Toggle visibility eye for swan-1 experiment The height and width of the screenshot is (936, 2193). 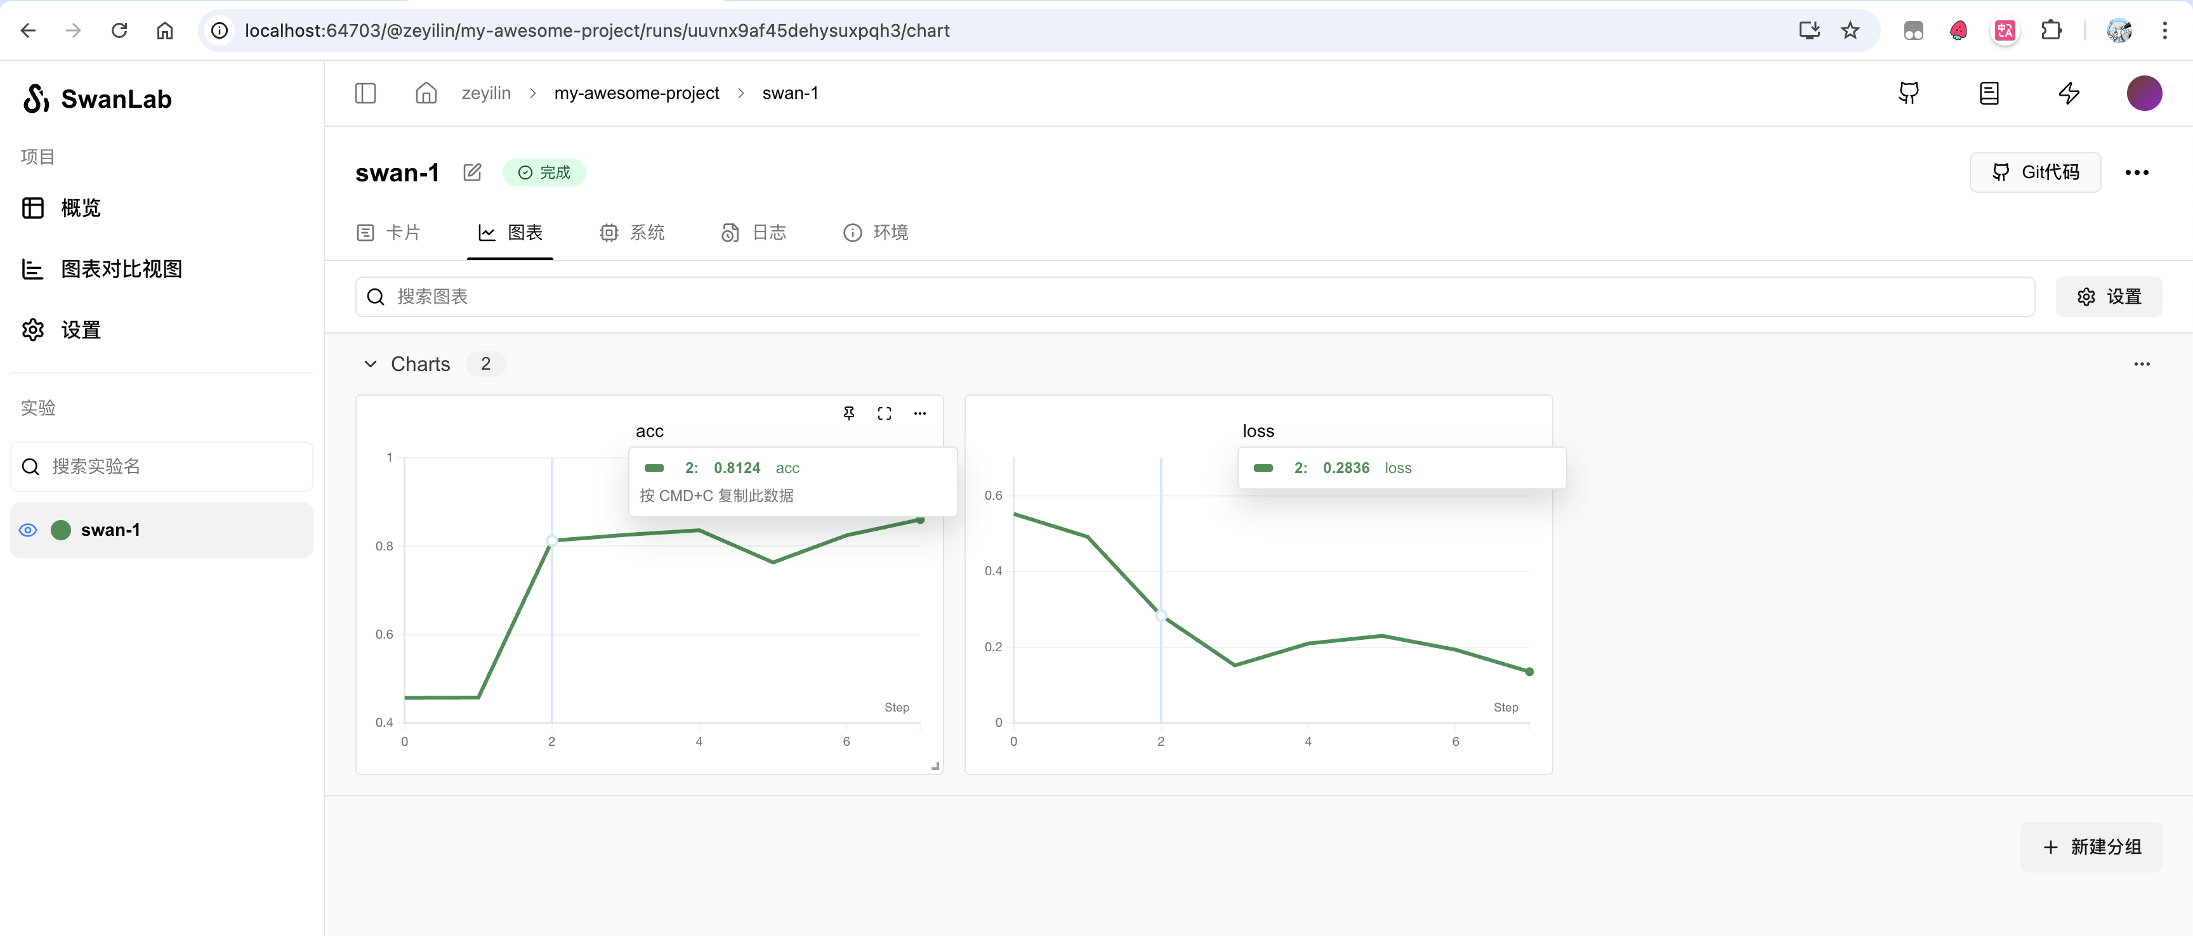[x=28, y=530]
